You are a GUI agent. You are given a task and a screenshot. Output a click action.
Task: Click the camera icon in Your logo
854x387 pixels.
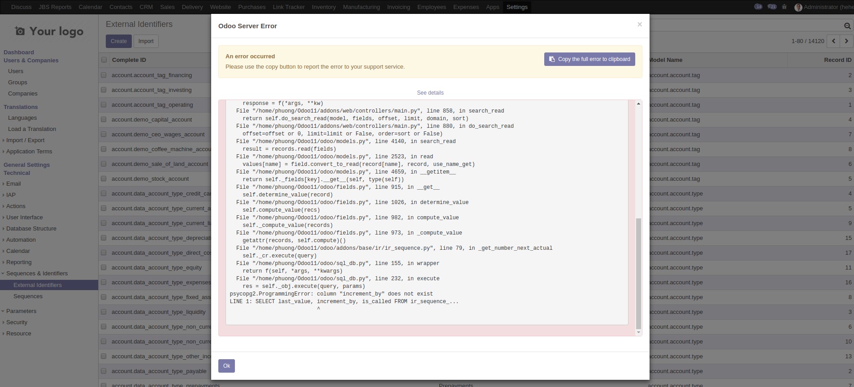tap(20, 31)
